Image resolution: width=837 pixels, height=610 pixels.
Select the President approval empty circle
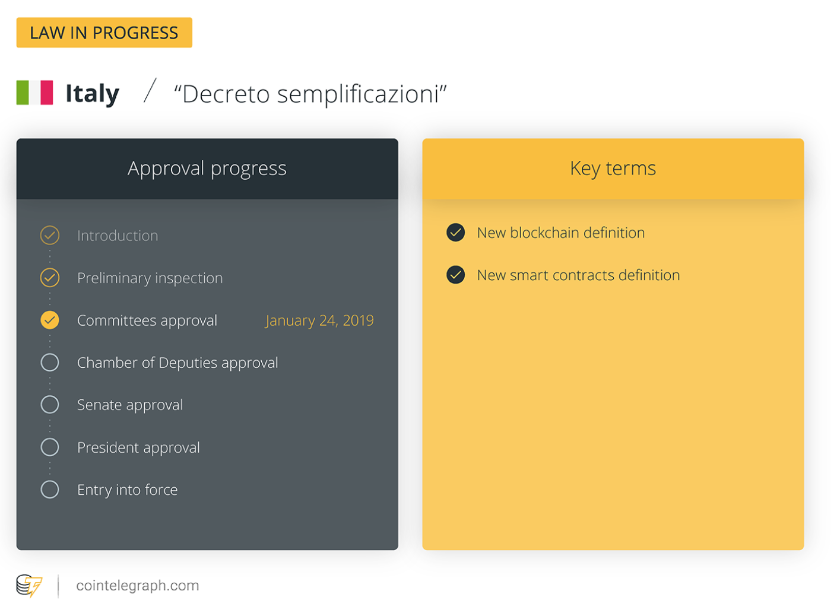pyautogui.click(x=50, y=447)
